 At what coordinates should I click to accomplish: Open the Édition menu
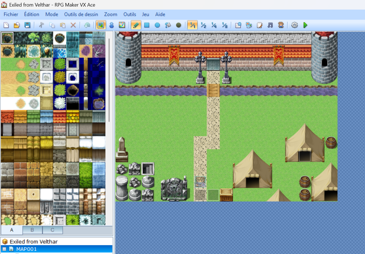coord(32,14)
